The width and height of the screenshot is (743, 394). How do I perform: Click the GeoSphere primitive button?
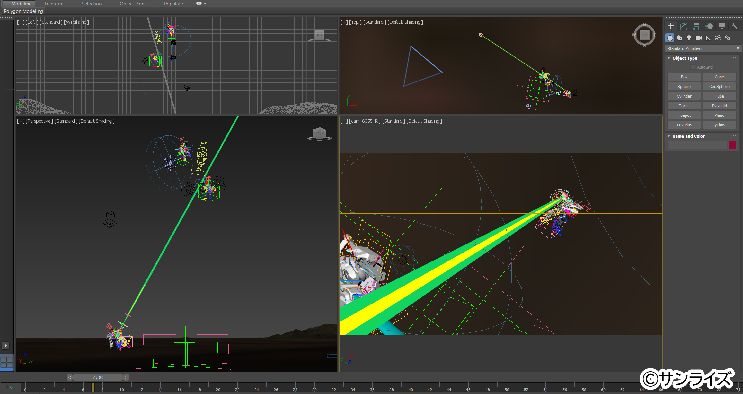pos(719,86)
